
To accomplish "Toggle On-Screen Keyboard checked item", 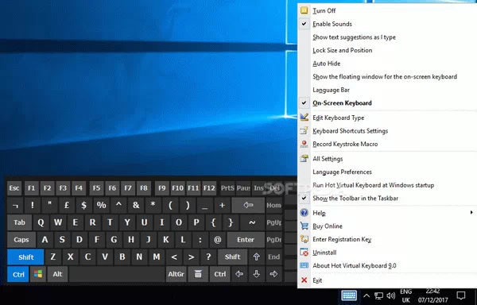I will coord(387,103).
